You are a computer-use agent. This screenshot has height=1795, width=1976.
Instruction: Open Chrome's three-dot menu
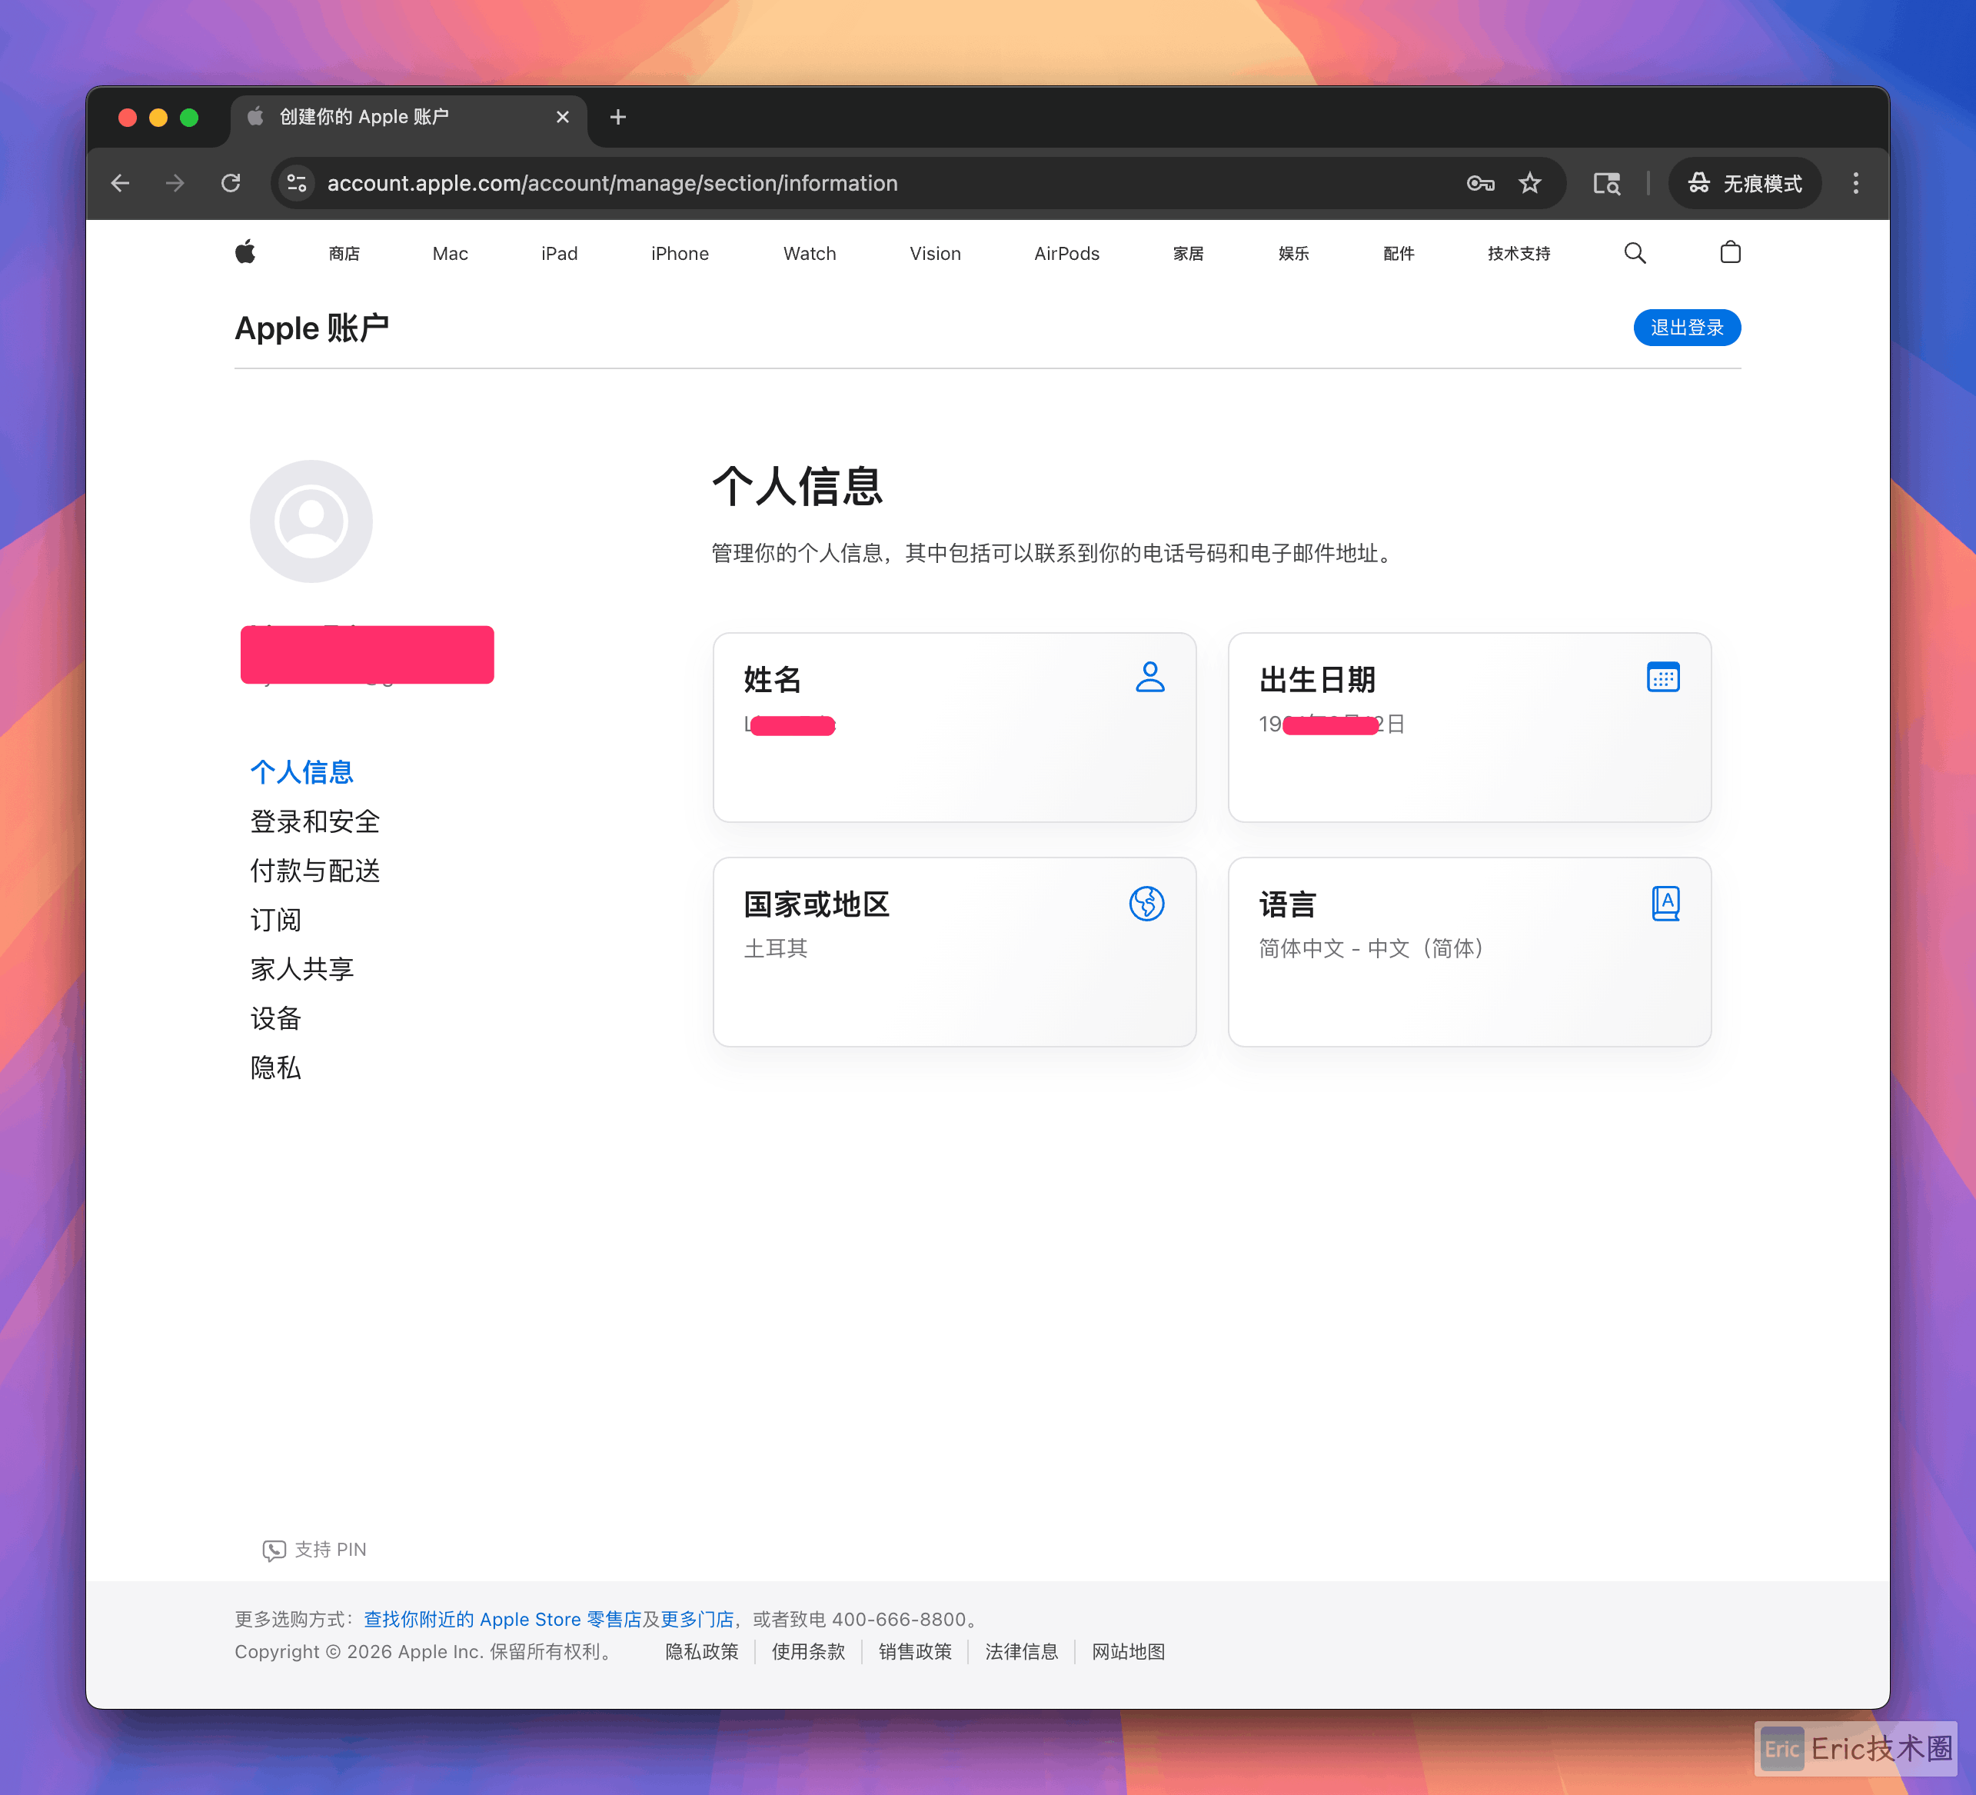click(1855, 183)
